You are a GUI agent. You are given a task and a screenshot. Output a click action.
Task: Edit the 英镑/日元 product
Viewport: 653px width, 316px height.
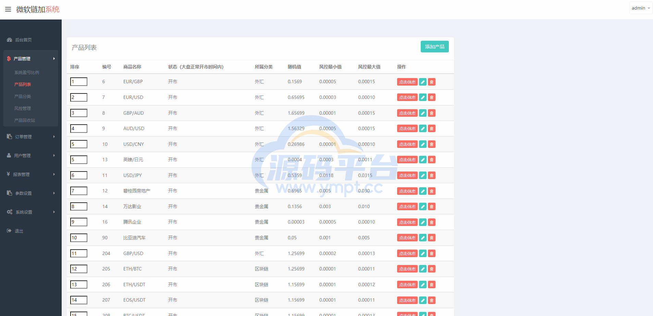[423, 160]
